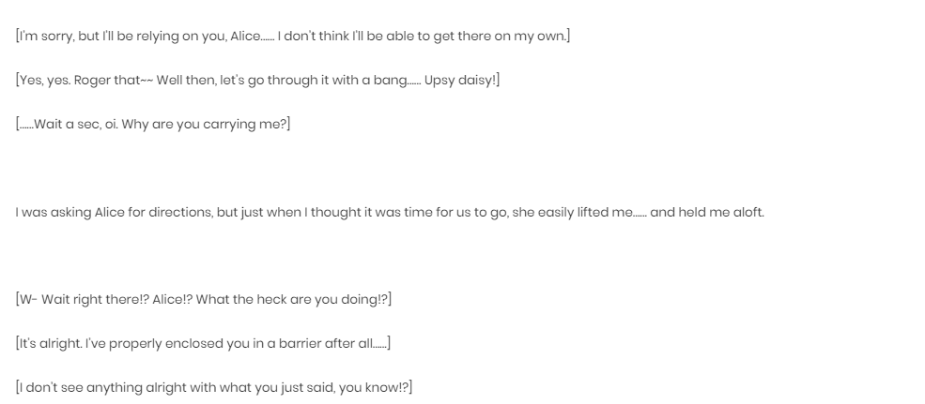
Task: Click the word "Alice" in the first line
Action: click(245, 36)
